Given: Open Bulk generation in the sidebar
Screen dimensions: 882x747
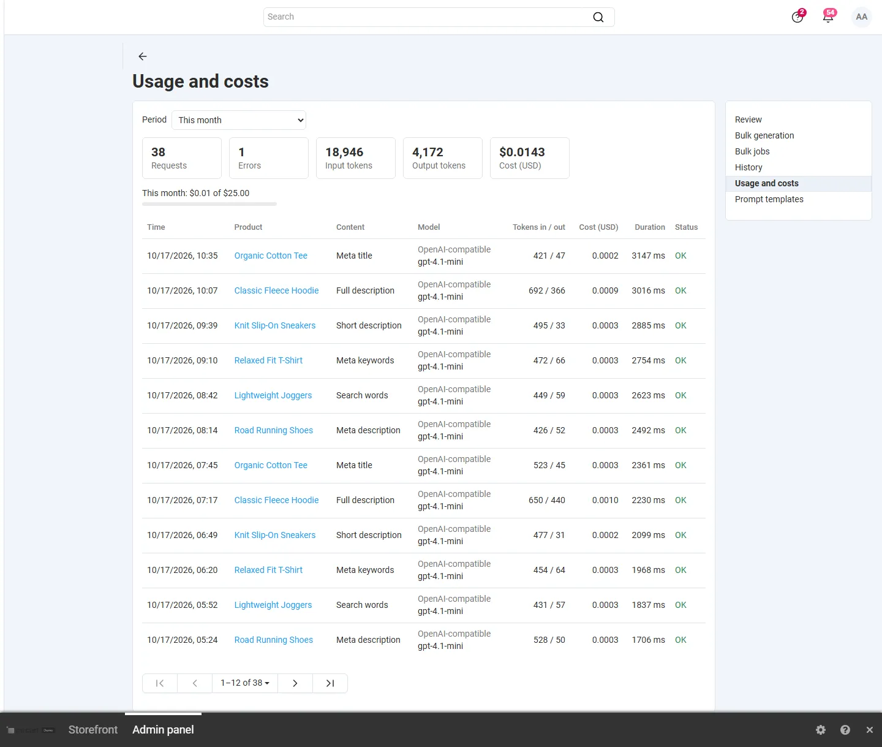Looking at the screenshot, I should click(x=764, y=135).
